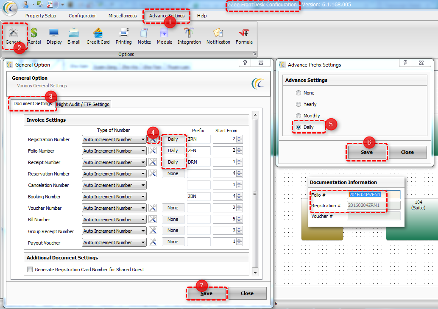This screenshot has height=309, width=438.
Task: Open the Miscellaneous menu
Action: (x=123, y=16)
